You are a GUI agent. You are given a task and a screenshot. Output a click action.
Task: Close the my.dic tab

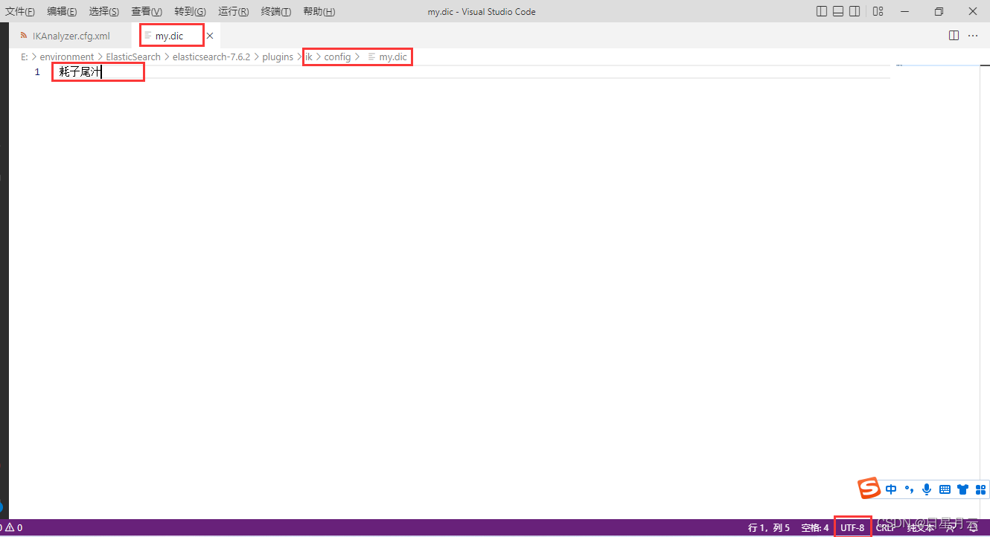210,36
